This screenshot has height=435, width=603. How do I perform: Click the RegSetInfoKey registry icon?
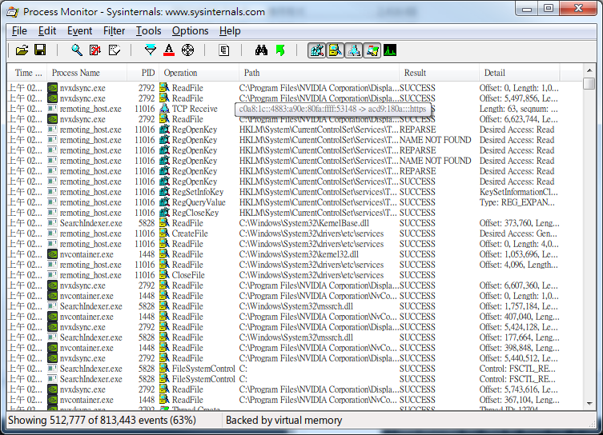click(x=165, y=192)
